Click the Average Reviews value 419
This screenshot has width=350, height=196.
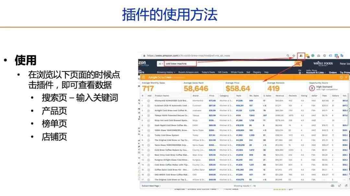click(274, 88)
